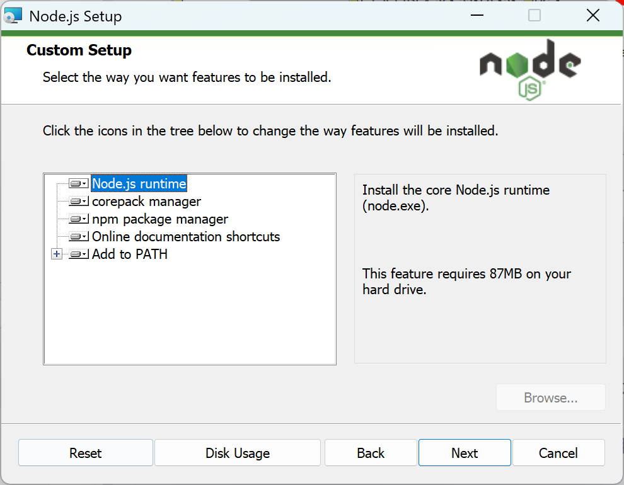Close the Node.js Setup window
The height and width of the screenshot is (485, 624).
(x=593, y=16)
